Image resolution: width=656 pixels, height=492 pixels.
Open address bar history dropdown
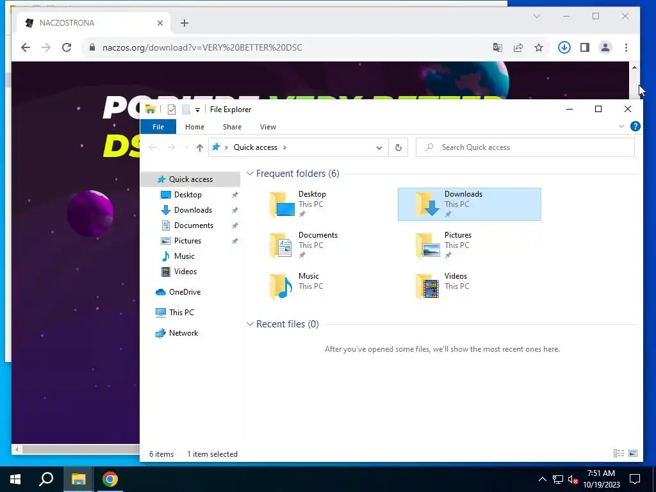point(379,148)
